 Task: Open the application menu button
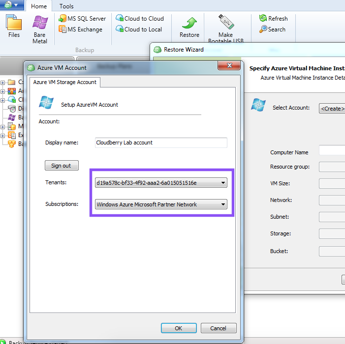click(12, 5)
